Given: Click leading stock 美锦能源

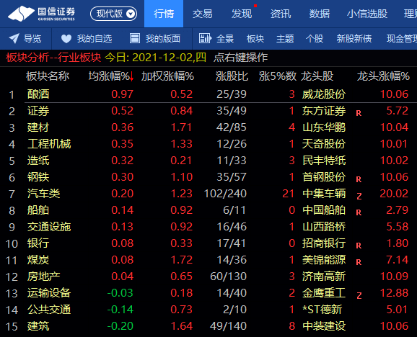Looking at the screenshot, I should (x=324, y=260).
